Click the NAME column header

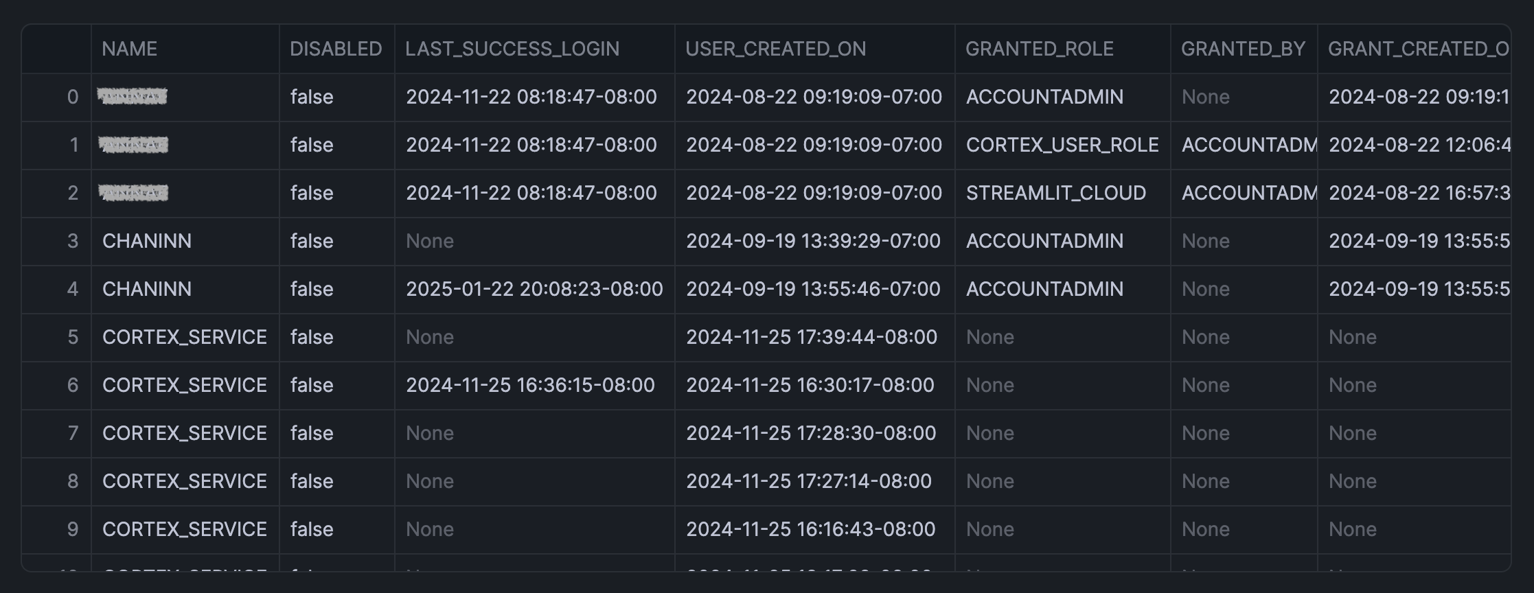[130, 49]
